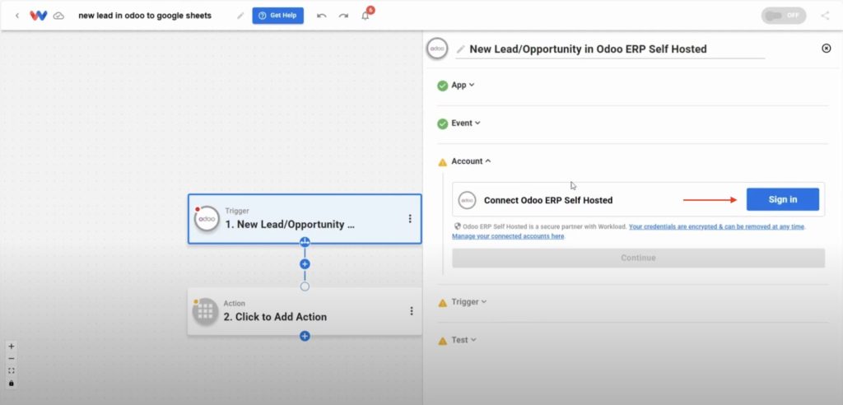Click the green check beside App
Image resolution: width=843 pixels, height=405 pixels.
pos(442,86)
